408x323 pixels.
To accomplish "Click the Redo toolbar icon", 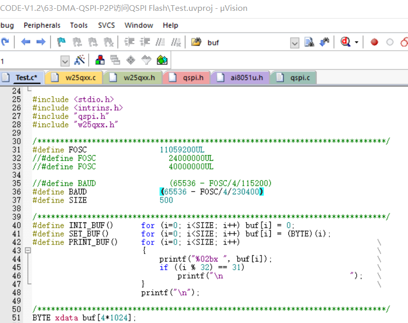I will (5, 41).
